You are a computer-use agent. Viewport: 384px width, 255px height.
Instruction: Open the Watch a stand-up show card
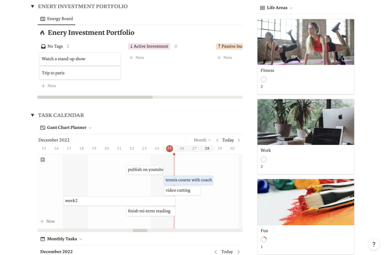(80, 59)
